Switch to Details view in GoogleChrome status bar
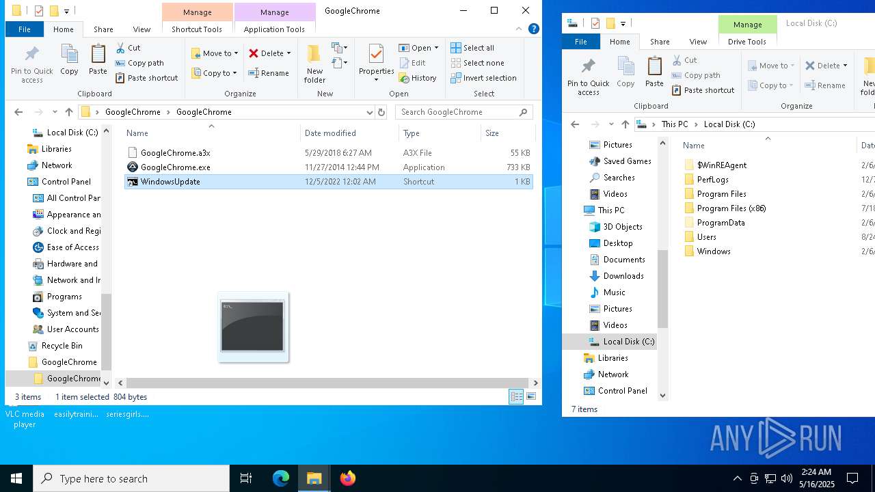The height and width of the screenshot is (492, 875). (516, 396)
